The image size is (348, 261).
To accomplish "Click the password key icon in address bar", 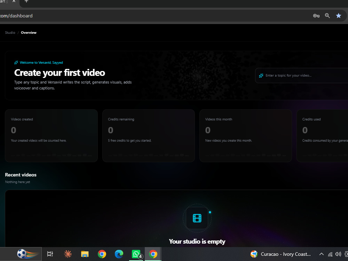I will point(316,16).
